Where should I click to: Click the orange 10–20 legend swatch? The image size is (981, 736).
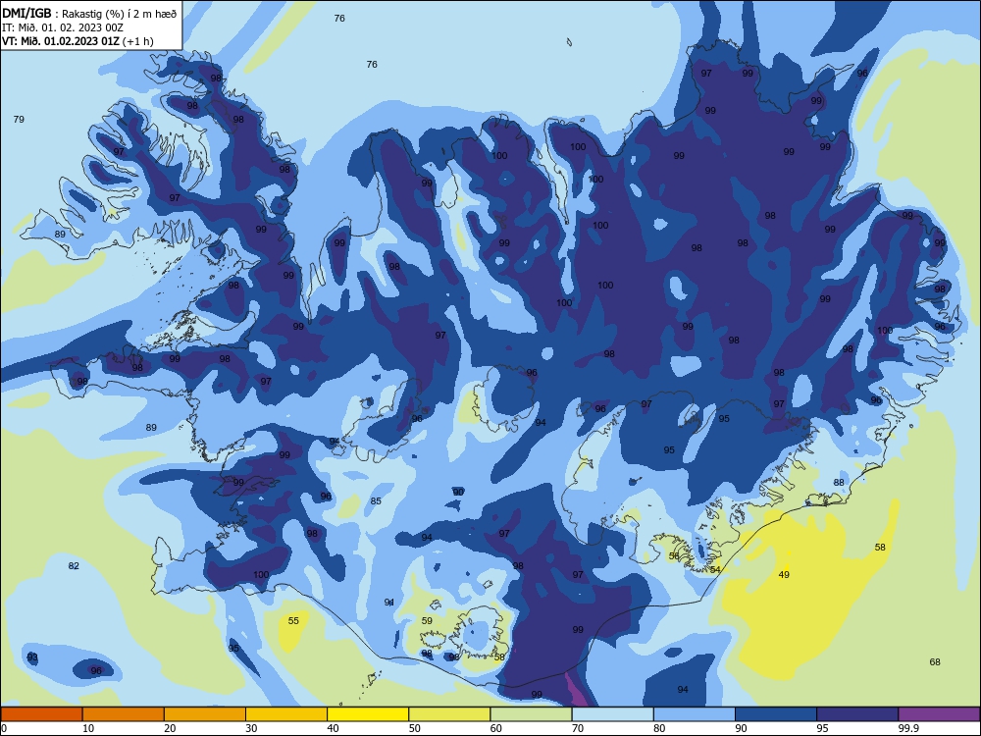pyautogui.click(x=124, y=714)
